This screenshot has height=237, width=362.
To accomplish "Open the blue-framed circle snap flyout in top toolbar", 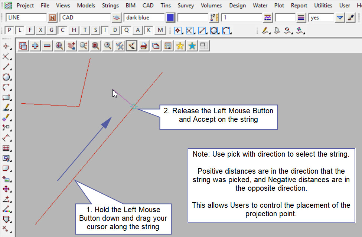I will [x=214, y=30].
